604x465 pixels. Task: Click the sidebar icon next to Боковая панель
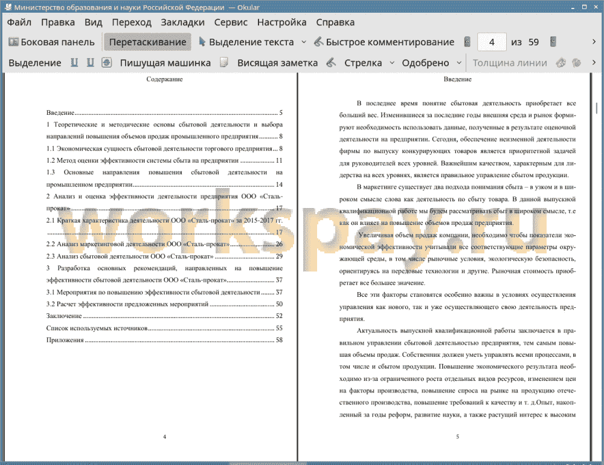click(x=13, y=42)
